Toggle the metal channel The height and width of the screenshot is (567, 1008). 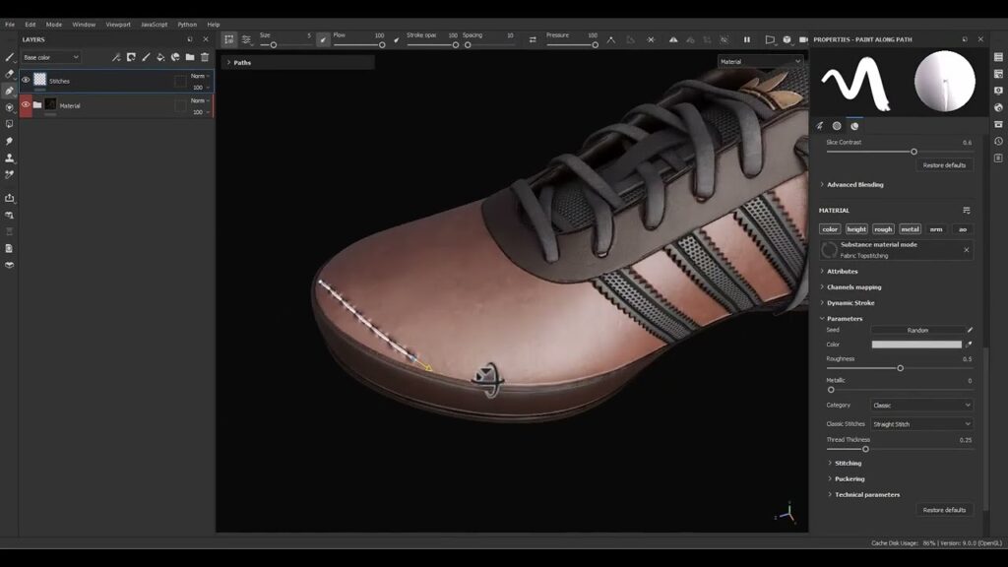click(x=910, y=228)
